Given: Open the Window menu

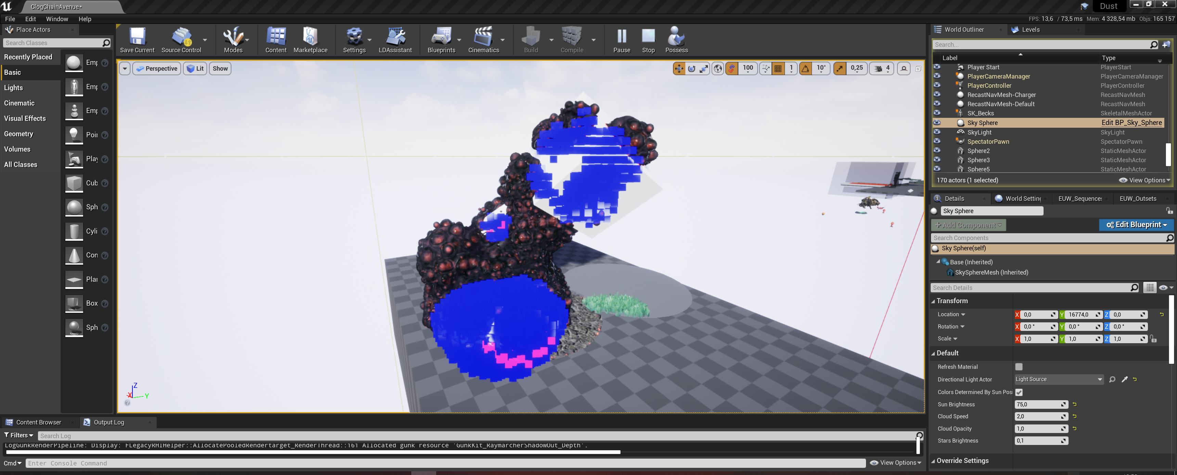Looking at the screenshot, I should pyautogui.click(x=57, y=19).
